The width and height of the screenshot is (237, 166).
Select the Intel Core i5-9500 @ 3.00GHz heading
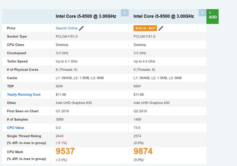click(x=164, y=16)
